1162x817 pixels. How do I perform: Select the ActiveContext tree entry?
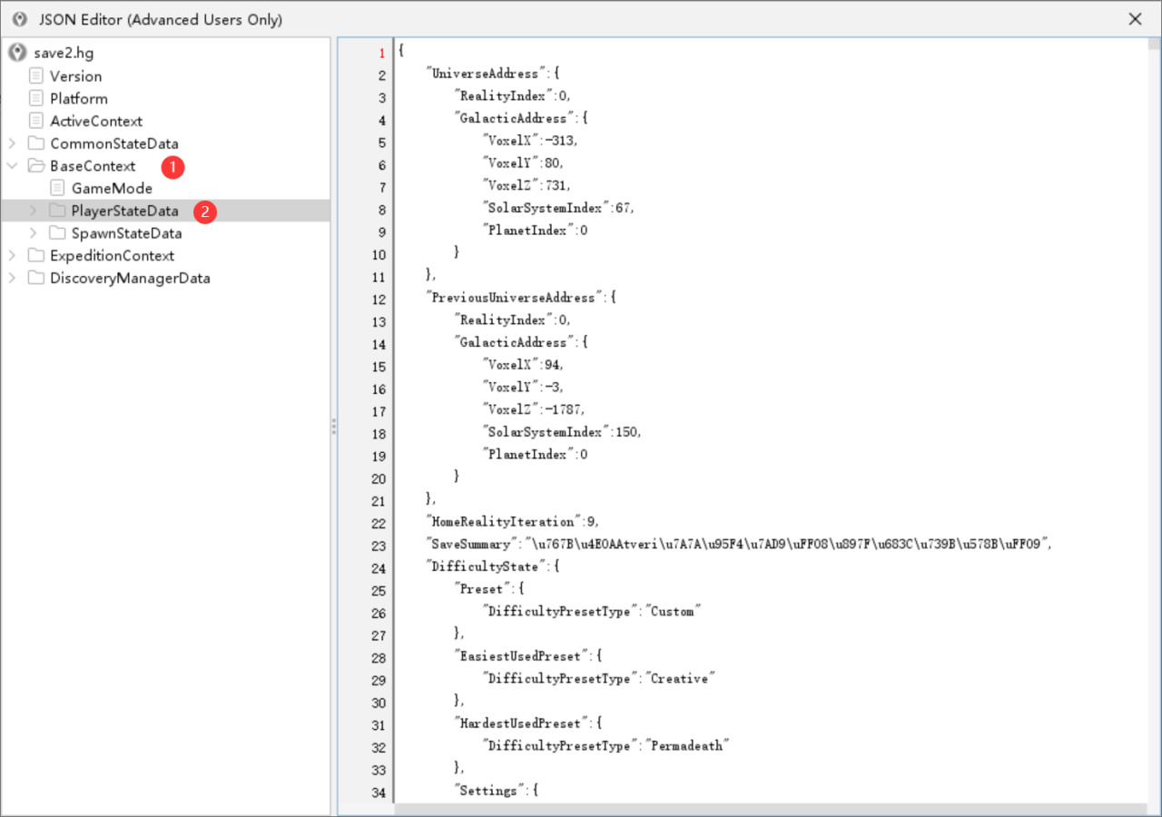point(96,121)
